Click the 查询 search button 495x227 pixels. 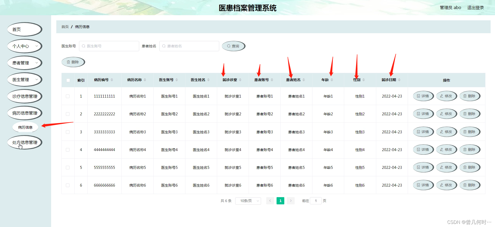pos(233,46)
